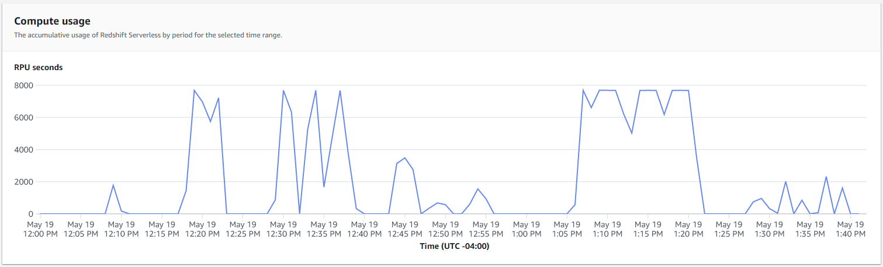Click the May 19 1:25 PM axis label
This screenshot has width=883, height=267.
click(729, 229)
